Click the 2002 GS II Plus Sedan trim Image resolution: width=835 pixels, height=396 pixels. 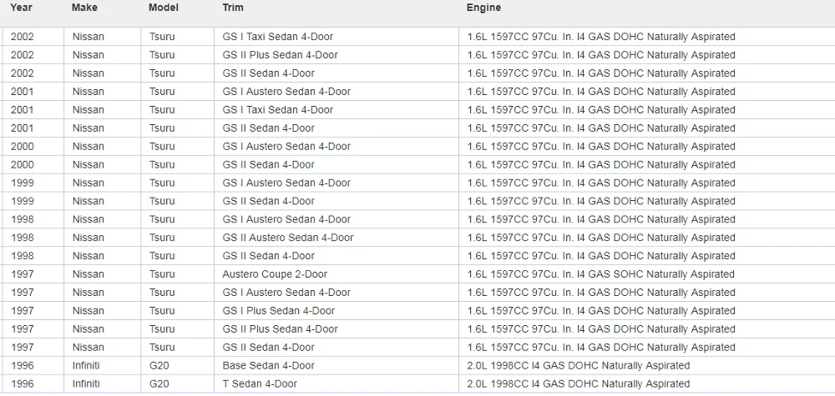tap(280, 55)
